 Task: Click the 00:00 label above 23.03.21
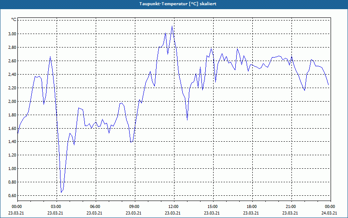click(x=17, y=207)
